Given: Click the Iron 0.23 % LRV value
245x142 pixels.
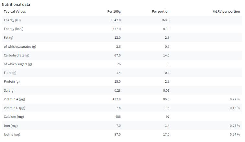Looking at the screenshot, I should [235, 126].
